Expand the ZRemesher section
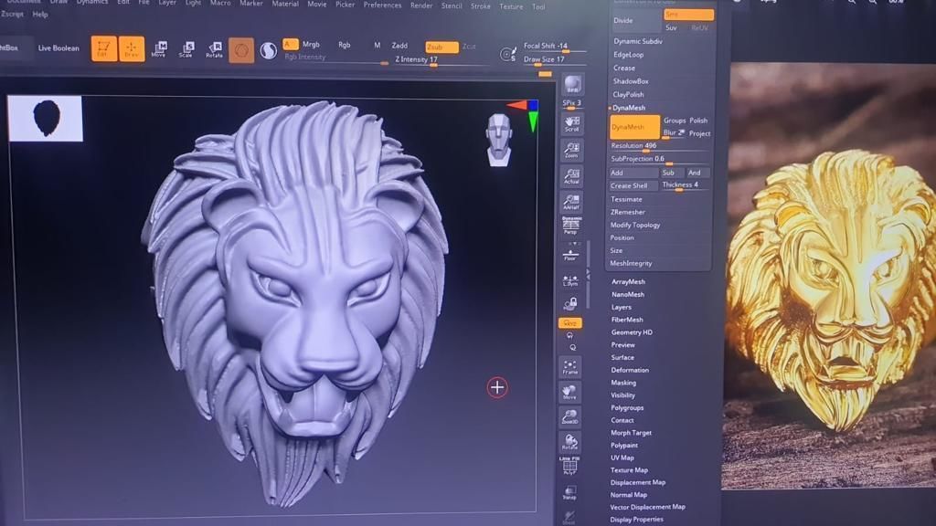 coord(627,212)
